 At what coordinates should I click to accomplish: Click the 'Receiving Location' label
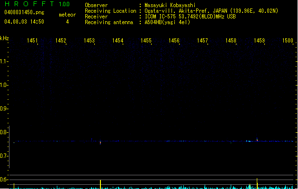(110, 11)
